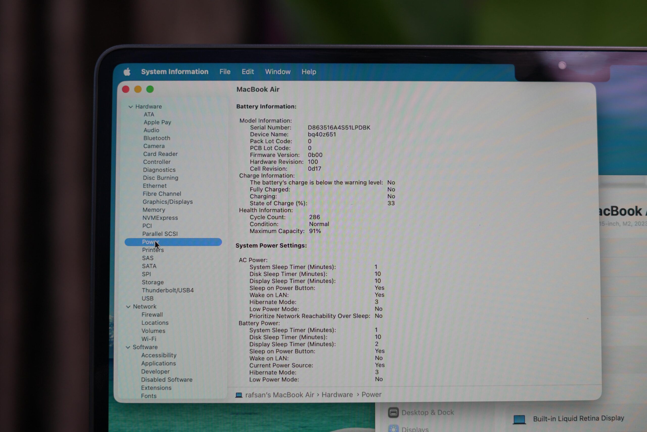This screenshot has height=432, width=647.
Task: Select NVMExpress in the sidebar
Action: pos(160,218)
